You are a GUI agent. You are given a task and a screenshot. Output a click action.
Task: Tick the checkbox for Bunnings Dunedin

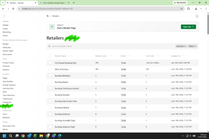point(50,95)
